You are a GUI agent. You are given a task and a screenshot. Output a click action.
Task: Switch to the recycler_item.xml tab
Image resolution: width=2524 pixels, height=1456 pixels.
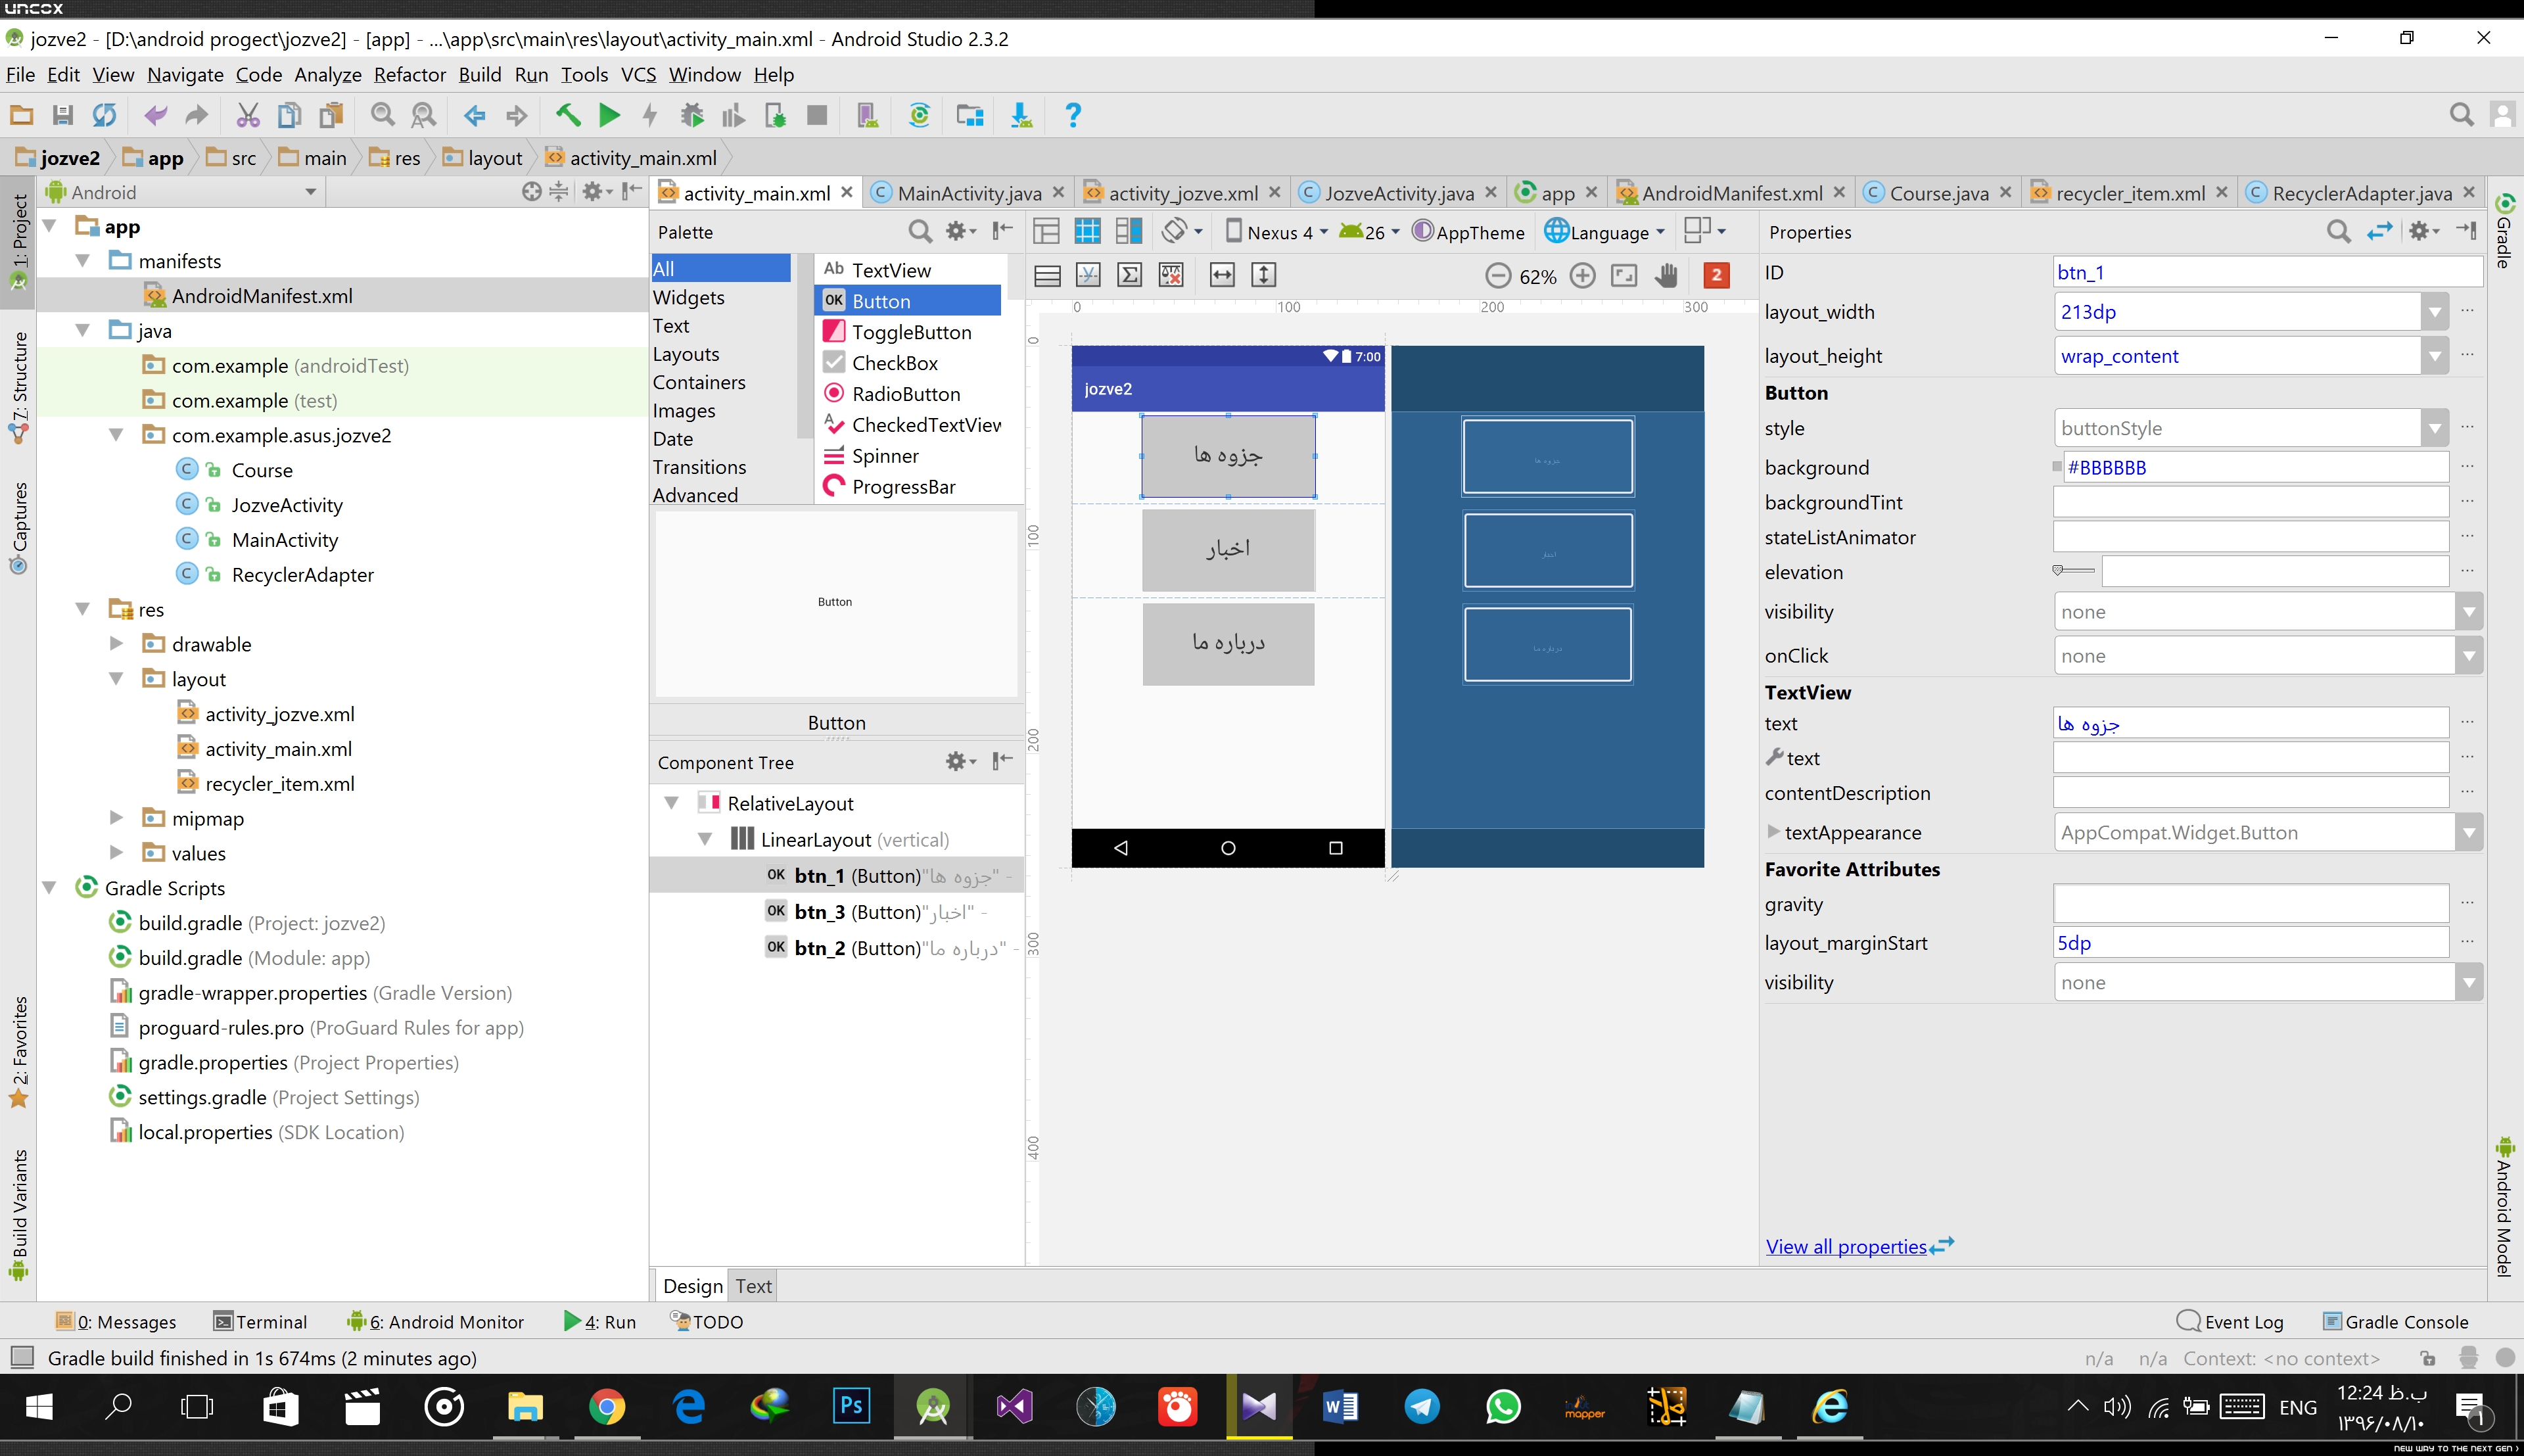(x=2129, y=193)
